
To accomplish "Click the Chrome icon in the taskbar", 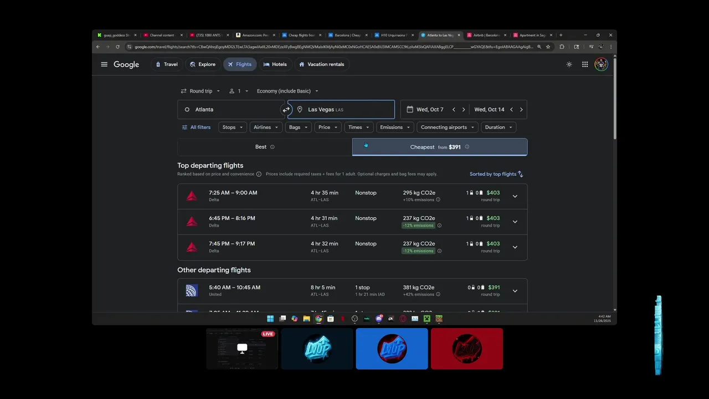I will coord(318,319).
